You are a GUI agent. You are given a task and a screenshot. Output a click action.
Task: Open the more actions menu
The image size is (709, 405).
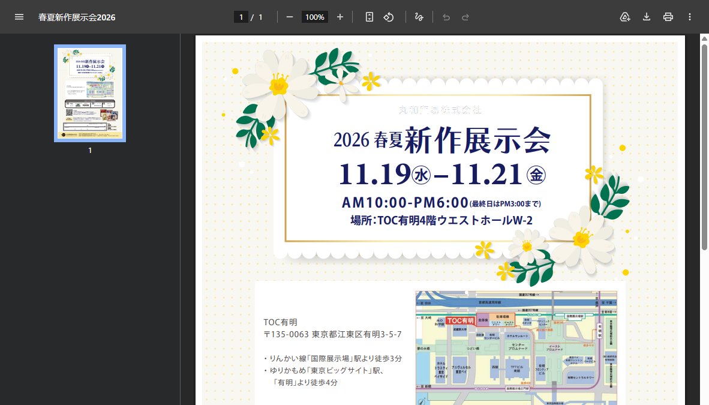(690, 17)
